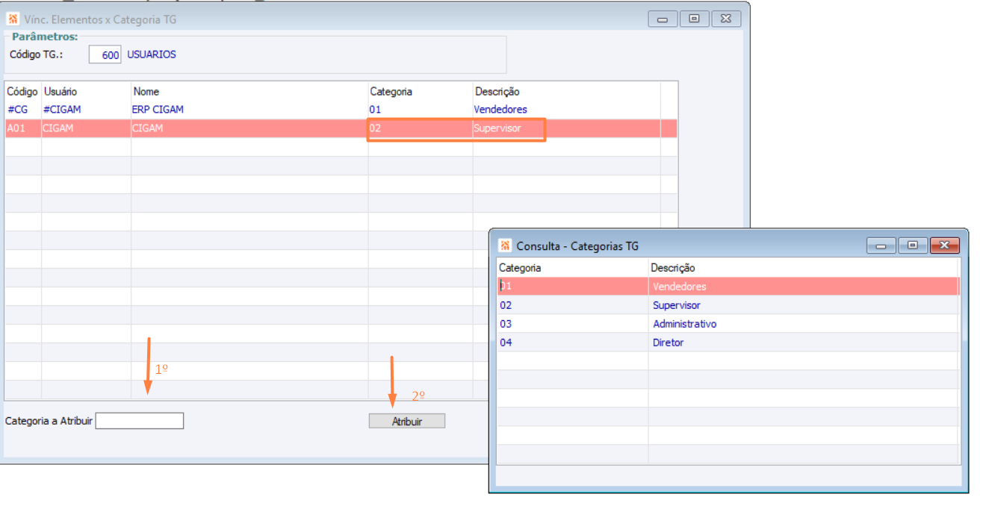Viewport: 989px width, 506px height.
Task: Click Descrição column header in main grid
Action: tap(497, 91)
